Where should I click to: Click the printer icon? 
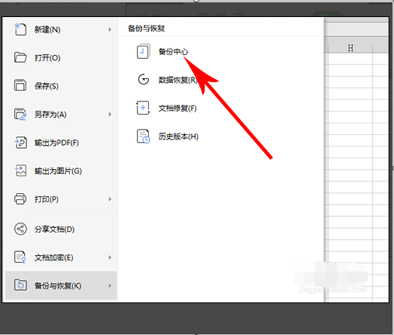point(20,199)
